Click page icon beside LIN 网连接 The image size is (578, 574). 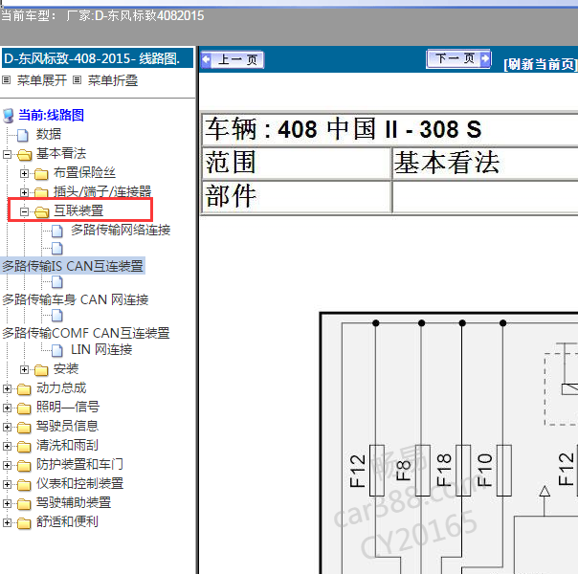[56, 350]
